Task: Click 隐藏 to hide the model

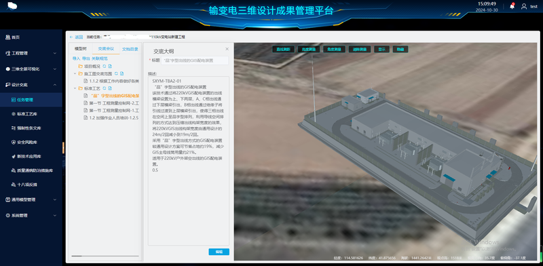Action: click(x=400, y=50)
